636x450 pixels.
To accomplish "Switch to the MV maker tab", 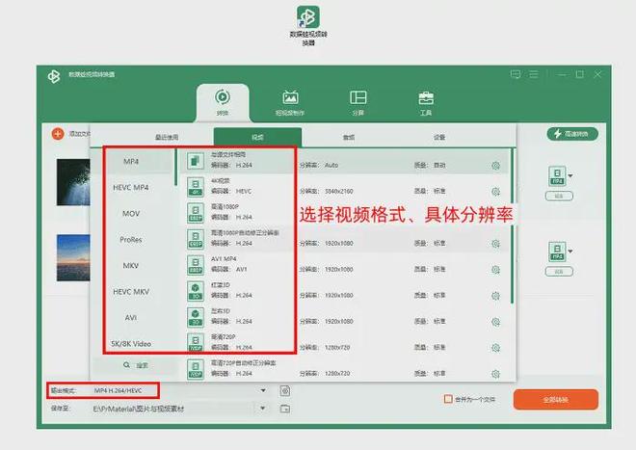I will pos(290,103).
